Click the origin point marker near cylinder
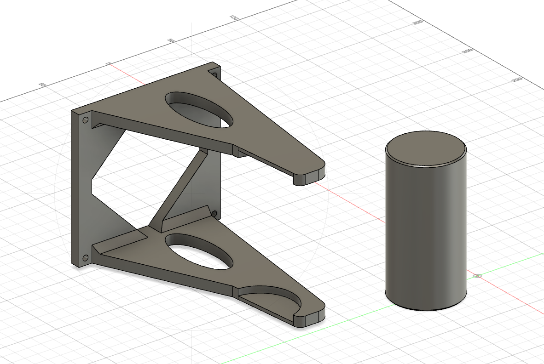Screen dimensions: 544x364 (478, 276)
